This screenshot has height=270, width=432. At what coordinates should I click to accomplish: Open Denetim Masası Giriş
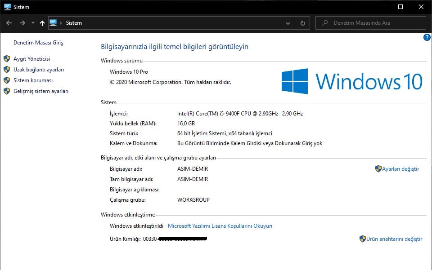pos(38,43)
